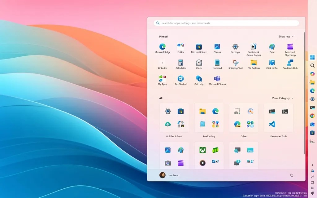Click the All section heading
Image resolution: width=317 pixels, height=198 pixels.
pos(161,98)
